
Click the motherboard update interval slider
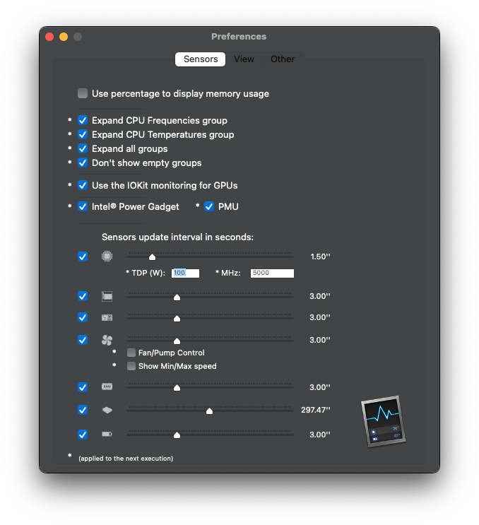click(x=210, y=318)
